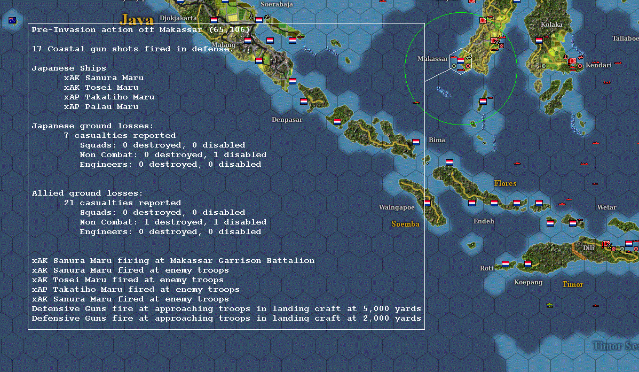Click the 'Java' island label

(x=137, y=19)
